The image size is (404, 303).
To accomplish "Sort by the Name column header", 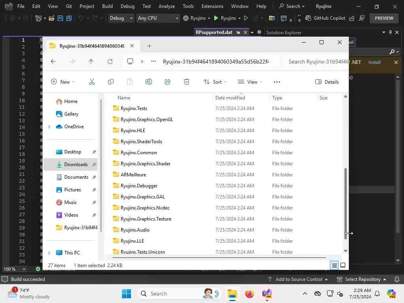I will (124, 98).
